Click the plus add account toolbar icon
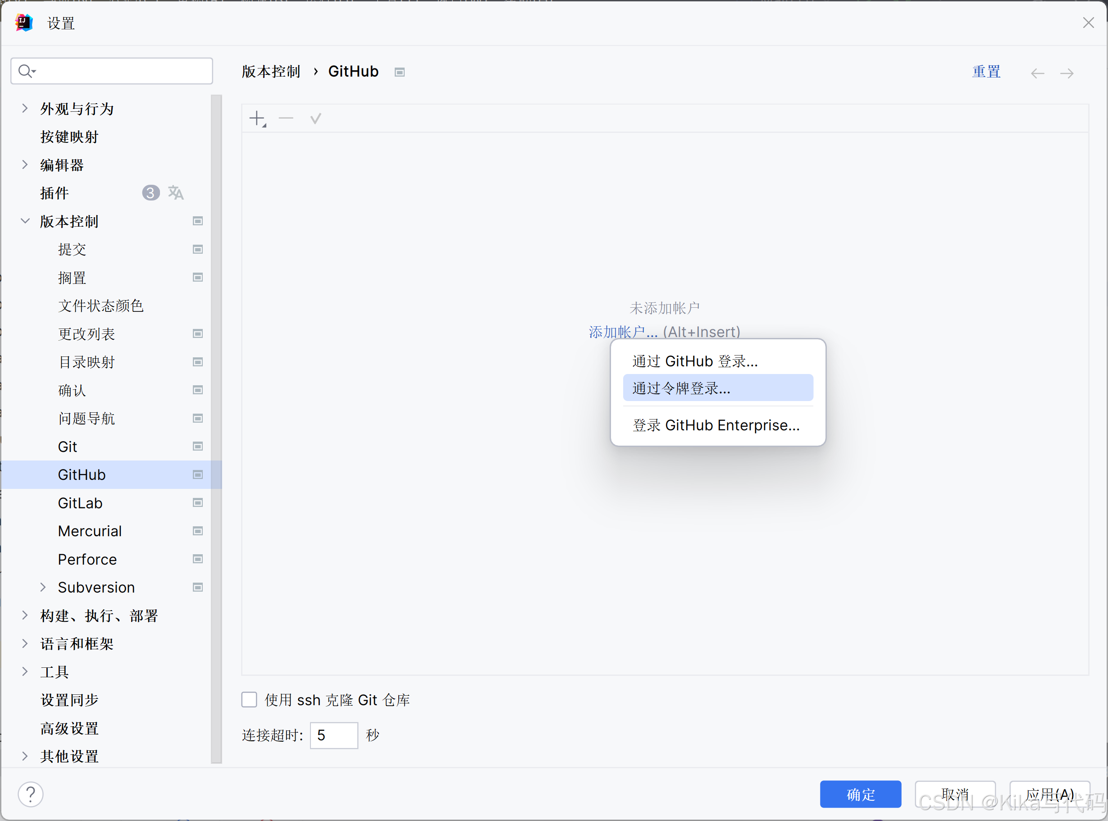The image size is (1108, 821). coord(257,118)
